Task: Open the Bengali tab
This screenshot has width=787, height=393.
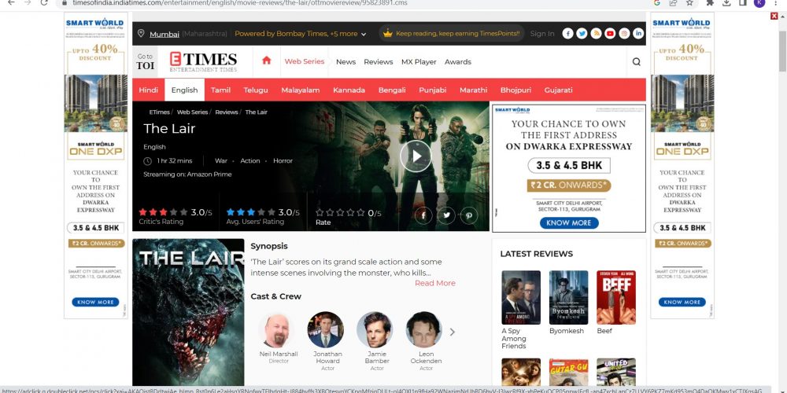Action: tap(392, 90)
